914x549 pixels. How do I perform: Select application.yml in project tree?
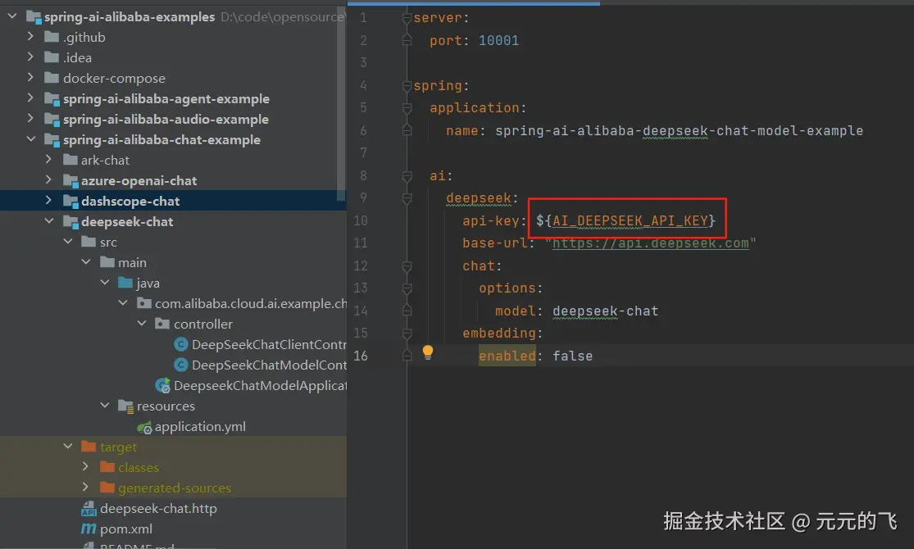tap(200, 427)
